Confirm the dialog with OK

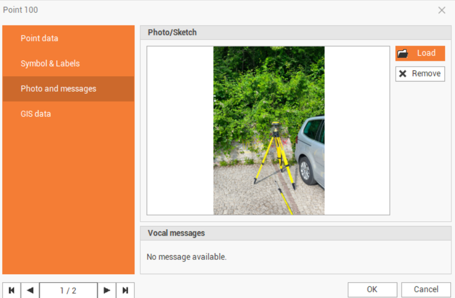tap(372, 290)
